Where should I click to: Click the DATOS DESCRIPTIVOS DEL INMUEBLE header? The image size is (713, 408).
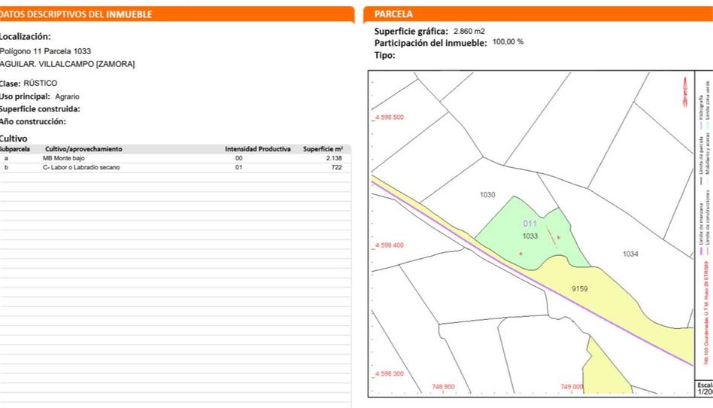point(177,14)
